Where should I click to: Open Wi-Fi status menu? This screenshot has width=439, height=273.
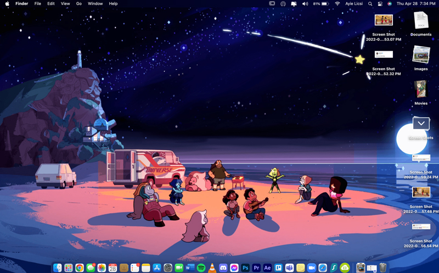pos(337,4)
